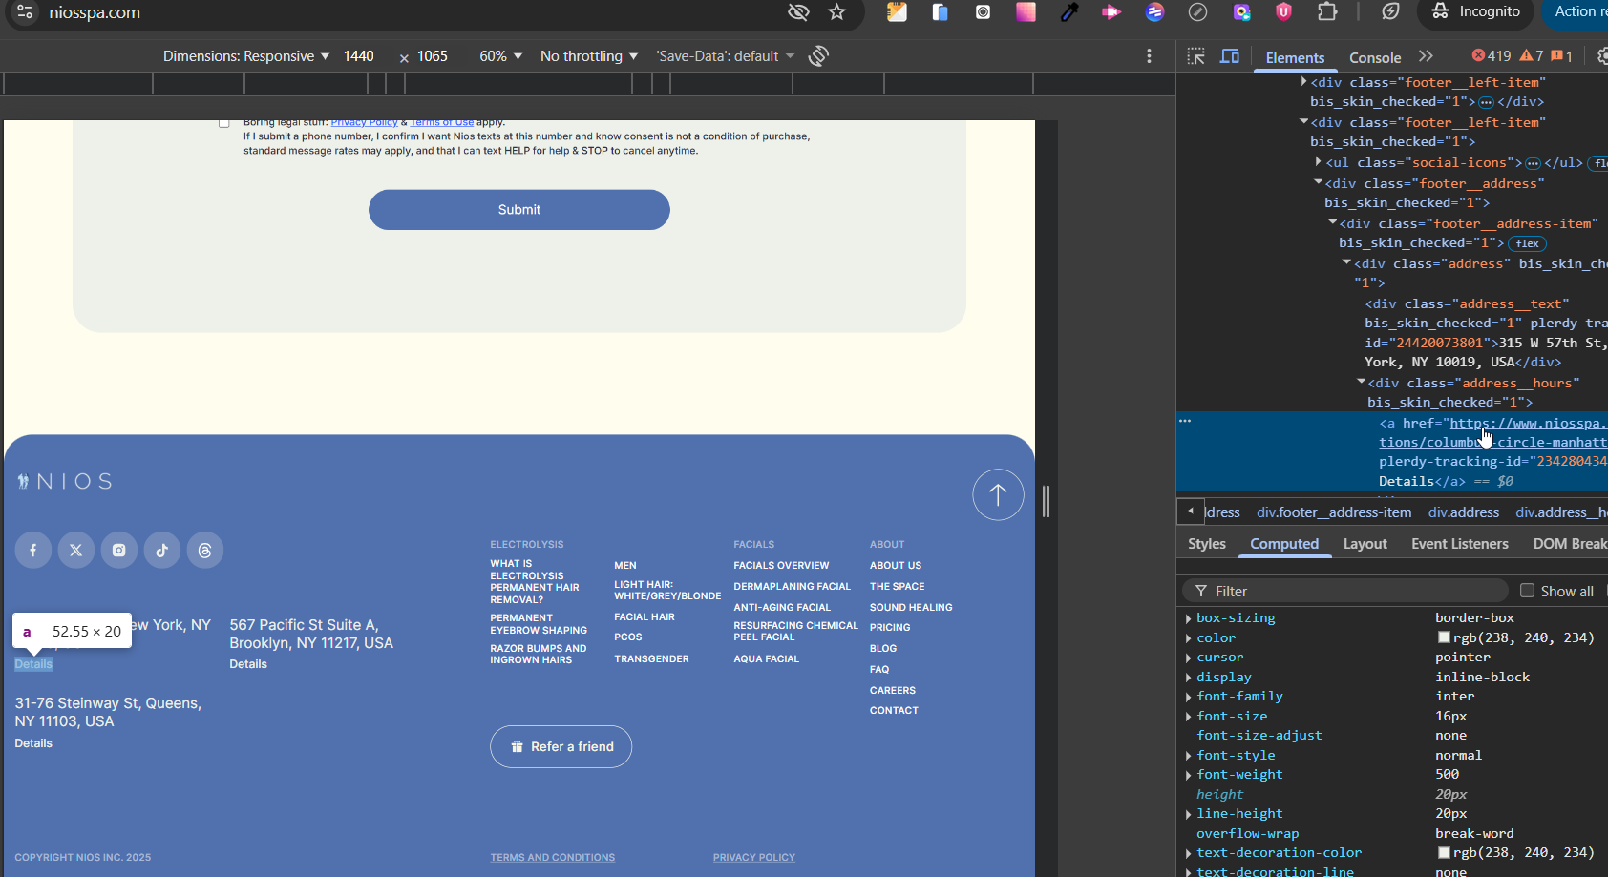Open the yellow notepad extension
Image resolution: width=1608 pixels, height=877 pixels.
click(897, 12)
